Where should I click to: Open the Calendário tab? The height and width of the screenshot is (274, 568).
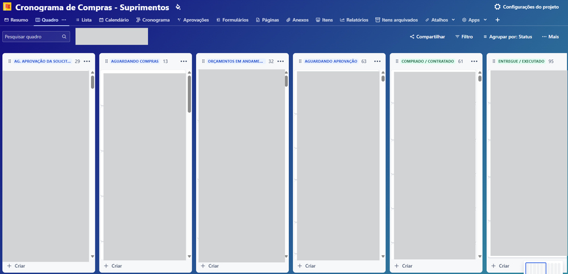tap(114, 20)
